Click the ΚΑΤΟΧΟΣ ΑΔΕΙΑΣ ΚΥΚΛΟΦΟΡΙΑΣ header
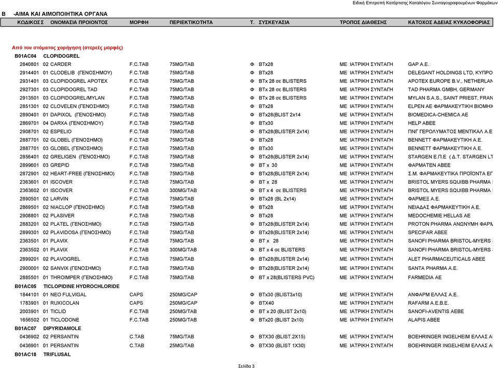This screenshot has height=368, width=498. point(449,22)
